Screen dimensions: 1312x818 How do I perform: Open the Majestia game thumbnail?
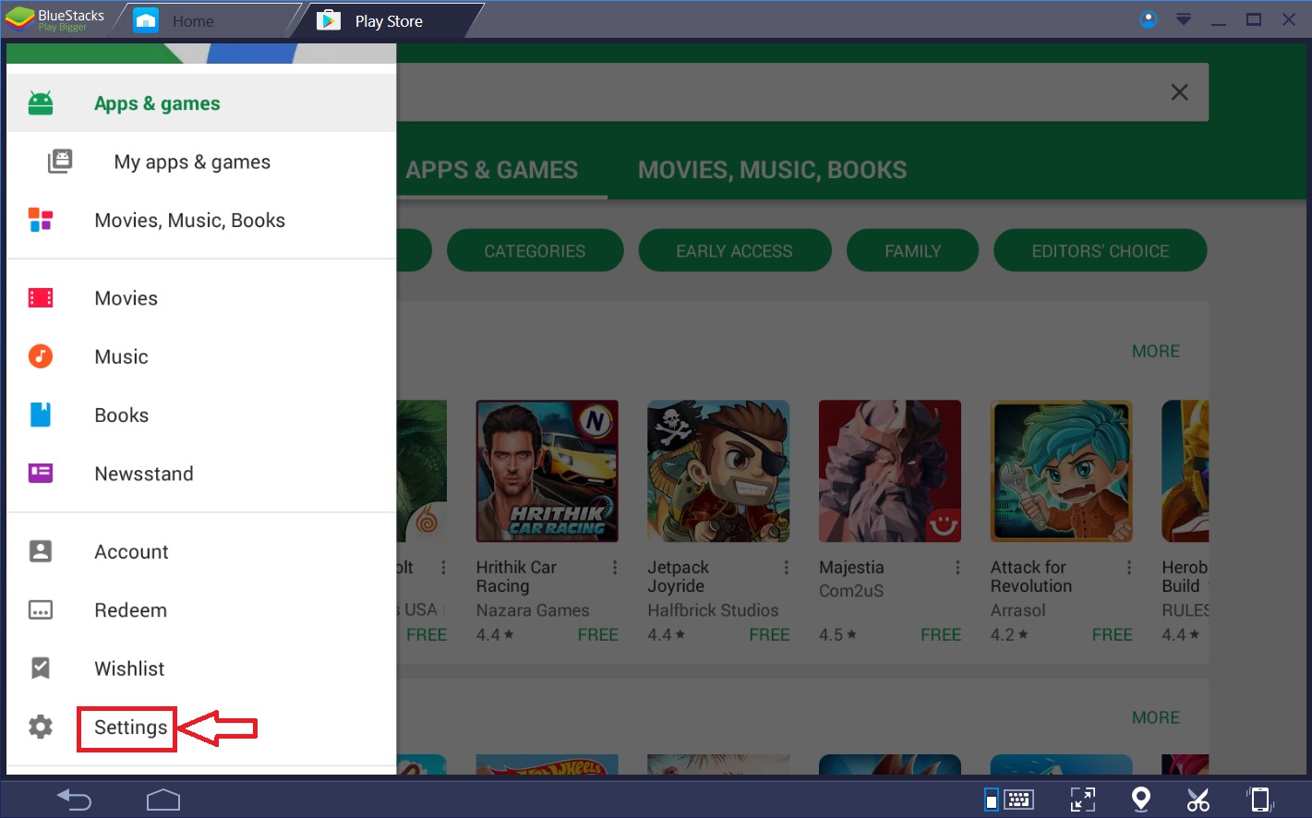point(890,471)
